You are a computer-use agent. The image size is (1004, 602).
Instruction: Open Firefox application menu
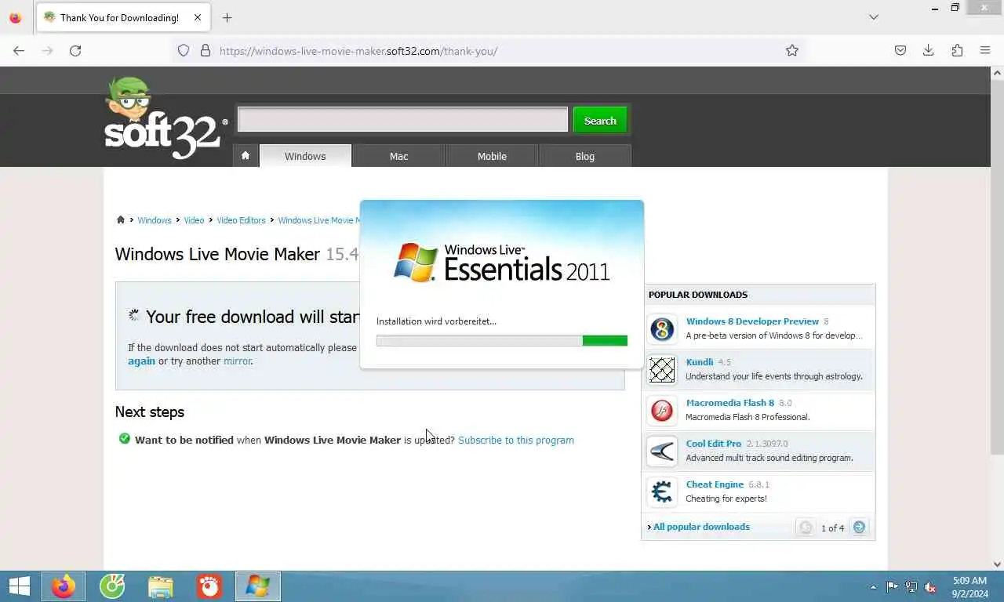point(985,50)
